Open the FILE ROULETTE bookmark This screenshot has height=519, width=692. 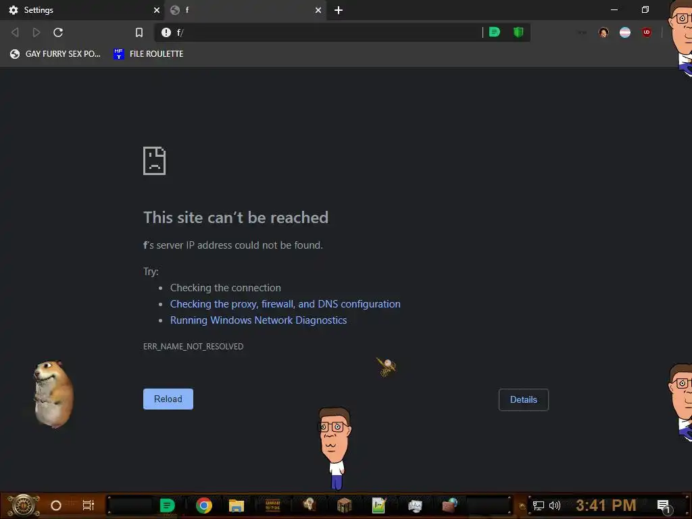[148, 54]
